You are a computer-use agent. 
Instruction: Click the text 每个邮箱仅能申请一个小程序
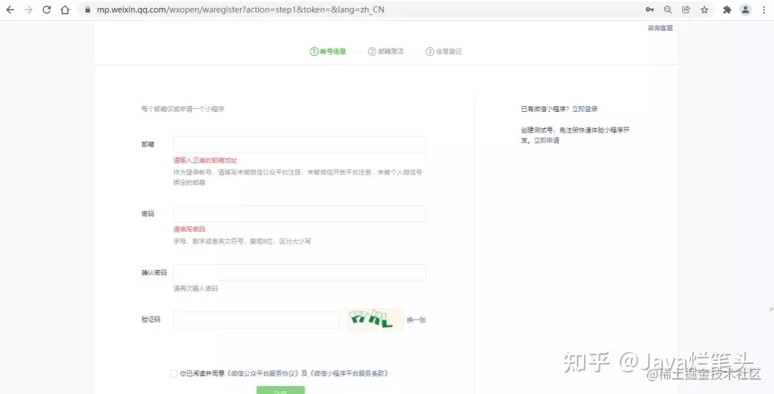coord(183,109)
